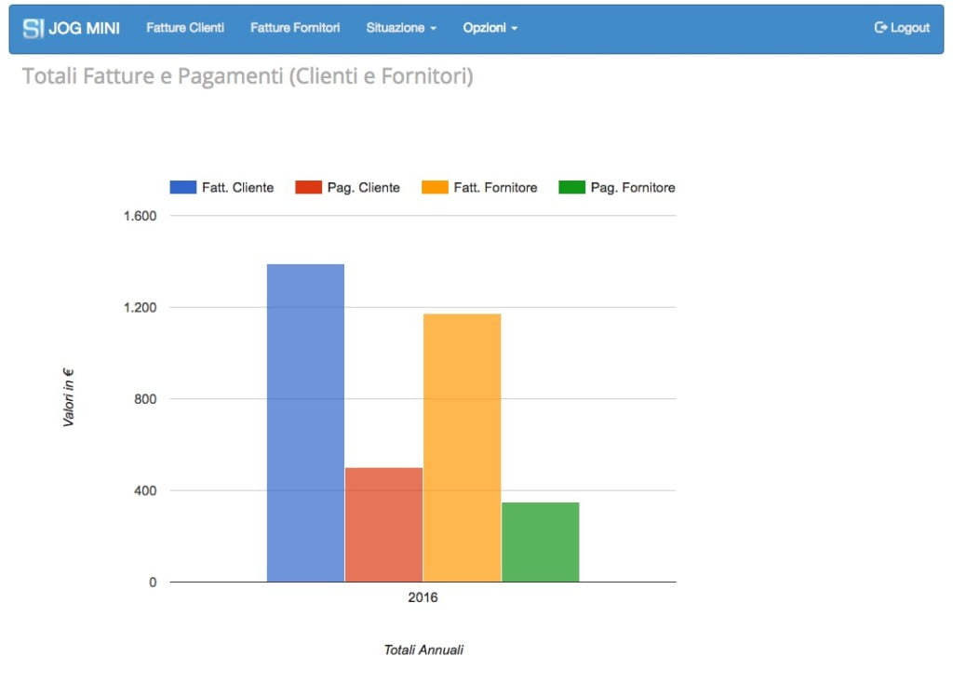Click the caret next to Opzioni
This screenshot has height=683, width=953.
click(514, 29)
